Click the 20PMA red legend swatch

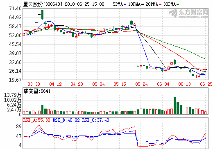click(x=160, y=4)
